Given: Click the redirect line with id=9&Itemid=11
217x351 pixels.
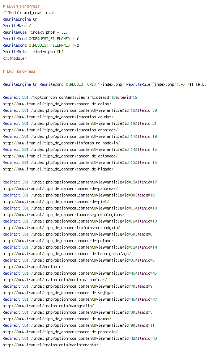Looking at the screenshot, I should tap(79, 325).
